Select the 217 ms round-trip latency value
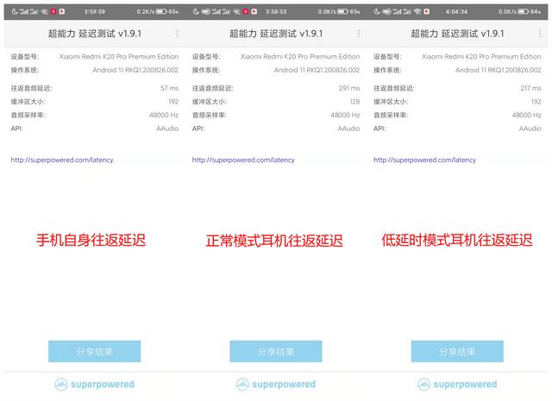 (x=531, y=88)
